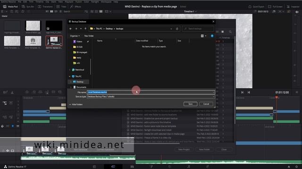Click the timeline playhead marker

[277, 98]
